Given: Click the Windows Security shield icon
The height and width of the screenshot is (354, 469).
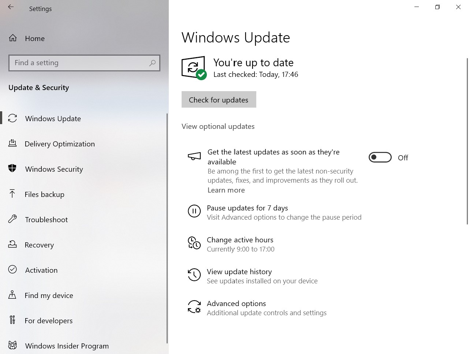Looking at the screenshot, I should 12,169.
